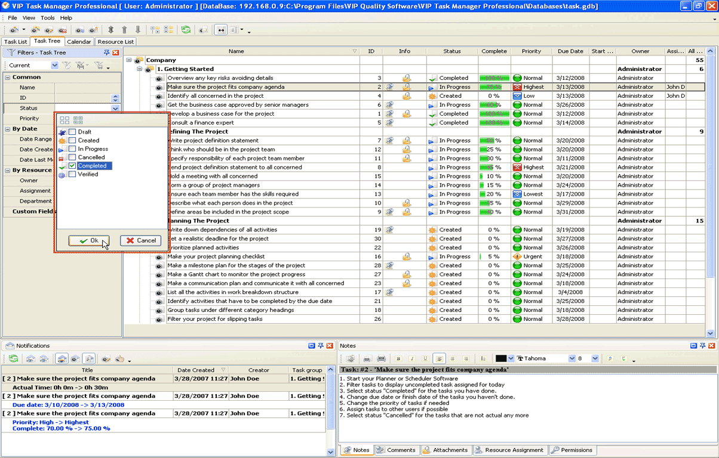Image resolution: width=719 pixels, height=458 pixels.
Task: Open the Permissions tab
Action: pos(571,450)
